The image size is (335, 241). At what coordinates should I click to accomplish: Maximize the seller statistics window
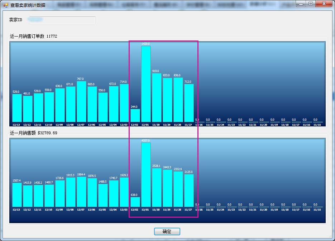click(x=310, y=4)
